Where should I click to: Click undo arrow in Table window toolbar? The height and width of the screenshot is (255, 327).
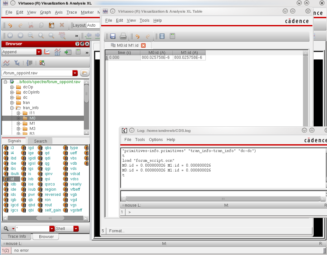(137, 36)
